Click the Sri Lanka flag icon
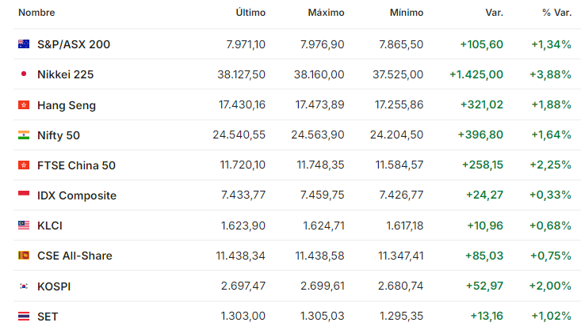This screenshot has width=581, height=330. pos(24,256)
